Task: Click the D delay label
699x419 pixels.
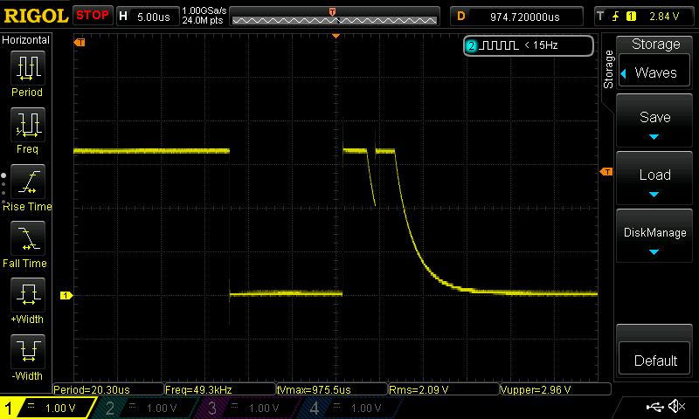Action: click(461, 17)
